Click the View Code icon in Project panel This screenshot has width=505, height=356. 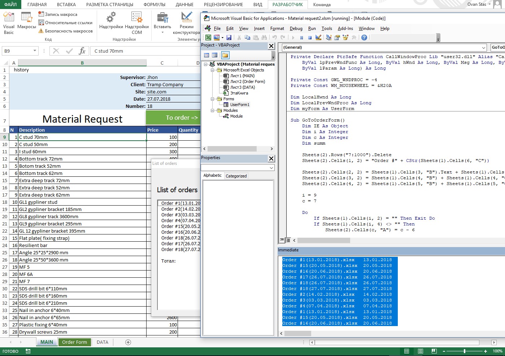pyautogui.click(x=206, y=55)
